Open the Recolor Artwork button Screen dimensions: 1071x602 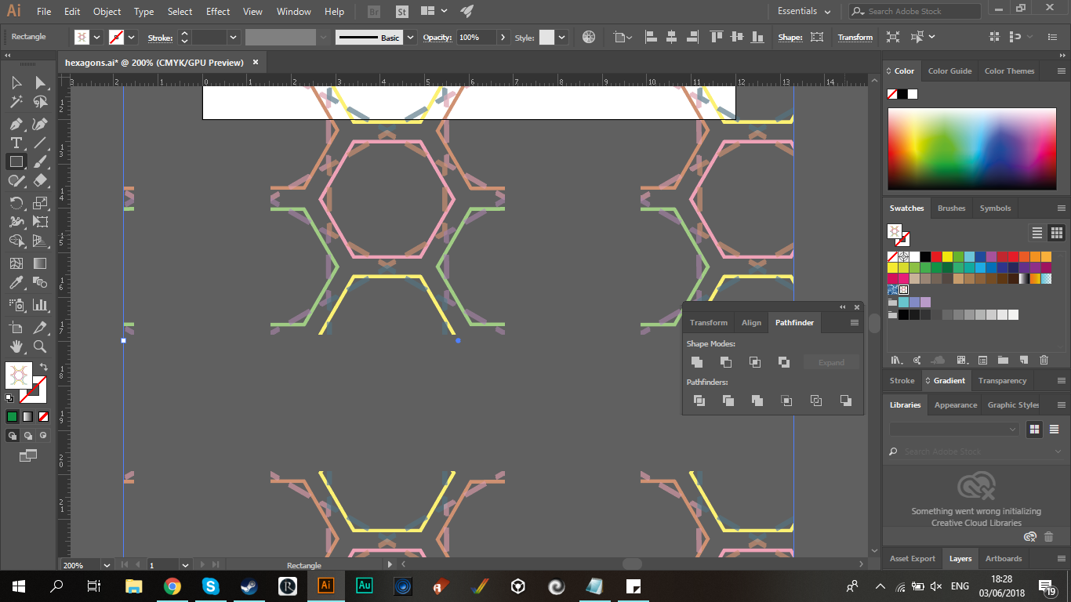(589, 37)
